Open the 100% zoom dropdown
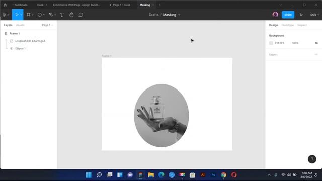 (x=314, y=15)
